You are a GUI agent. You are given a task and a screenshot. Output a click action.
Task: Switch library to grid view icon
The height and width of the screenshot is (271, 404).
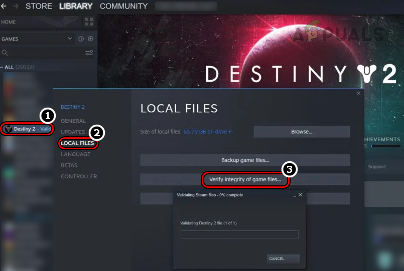89,22
